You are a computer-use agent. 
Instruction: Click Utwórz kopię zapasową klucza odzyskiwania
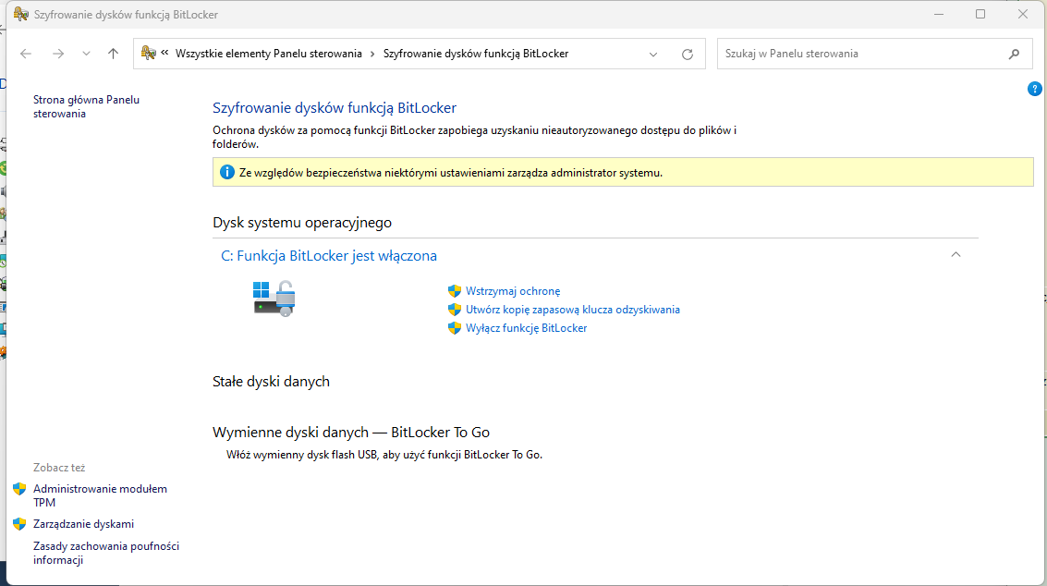[573, 310]
